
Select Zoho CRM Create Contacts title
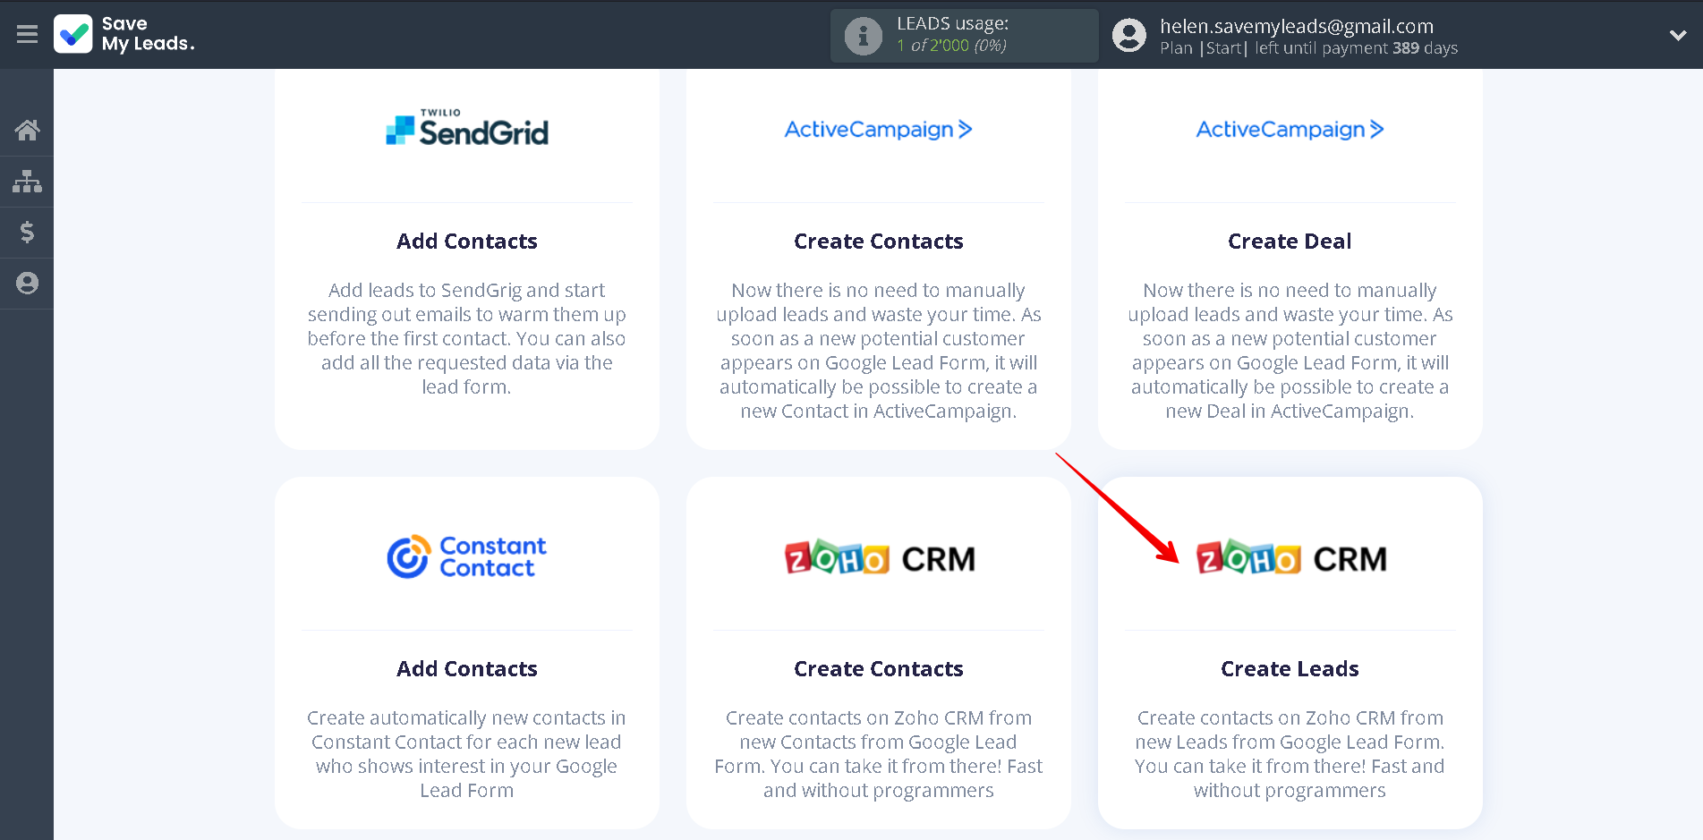(x=879, y=669)
